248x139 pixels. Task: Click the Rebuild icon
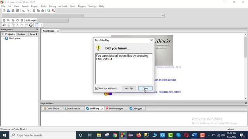click(17, 20)
